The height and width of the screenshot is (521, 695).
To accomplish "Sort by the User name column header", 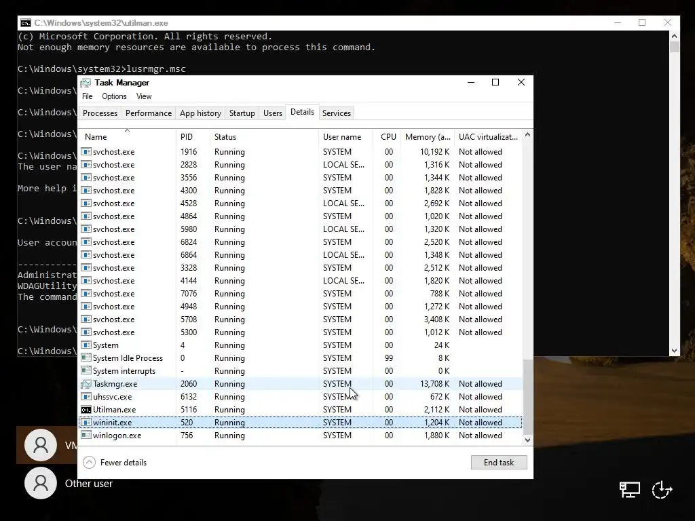I will 345,137.
